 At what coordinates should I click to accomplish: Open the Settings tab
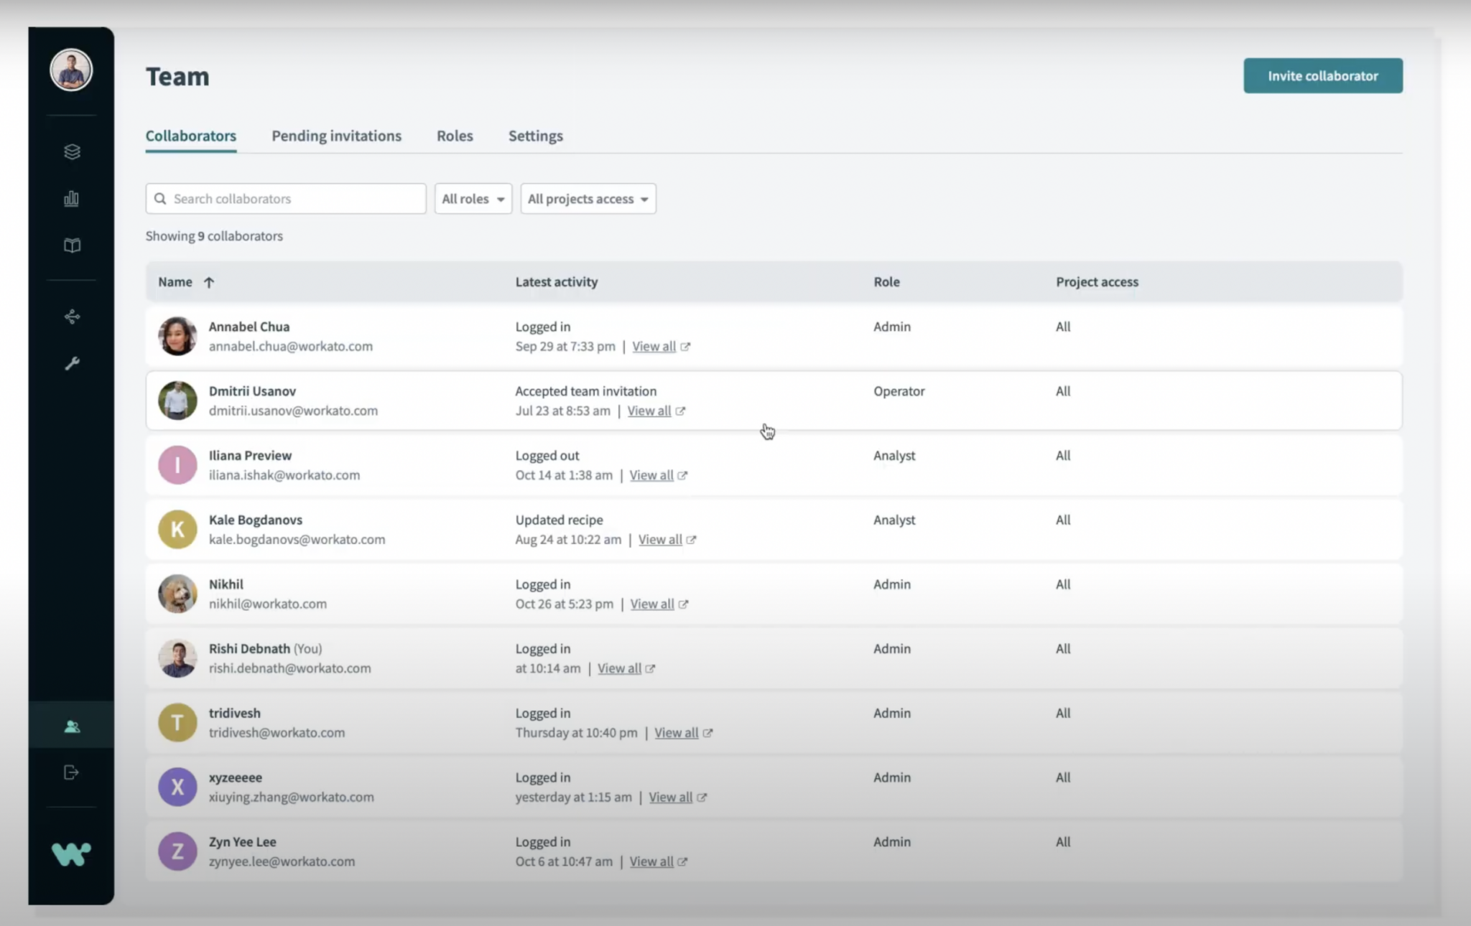click(535, 136)
